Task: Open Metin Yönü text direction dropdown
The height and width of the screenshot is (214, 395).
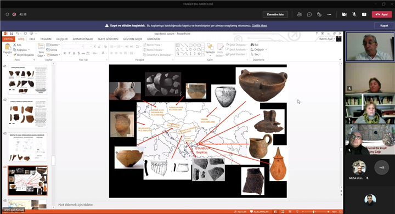Action: (152, 45)
